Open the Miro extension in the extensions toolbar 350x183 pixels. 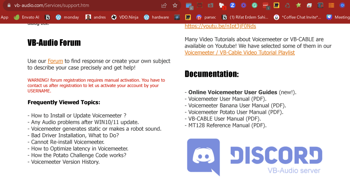[276, 5]
